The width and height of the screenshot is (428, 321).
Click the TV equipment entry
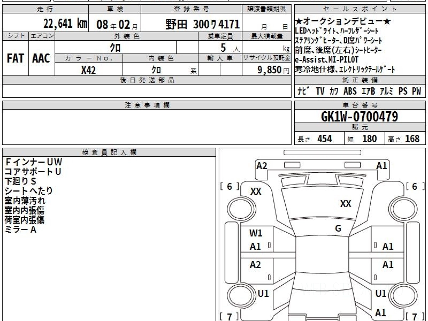tap(320, 91)
